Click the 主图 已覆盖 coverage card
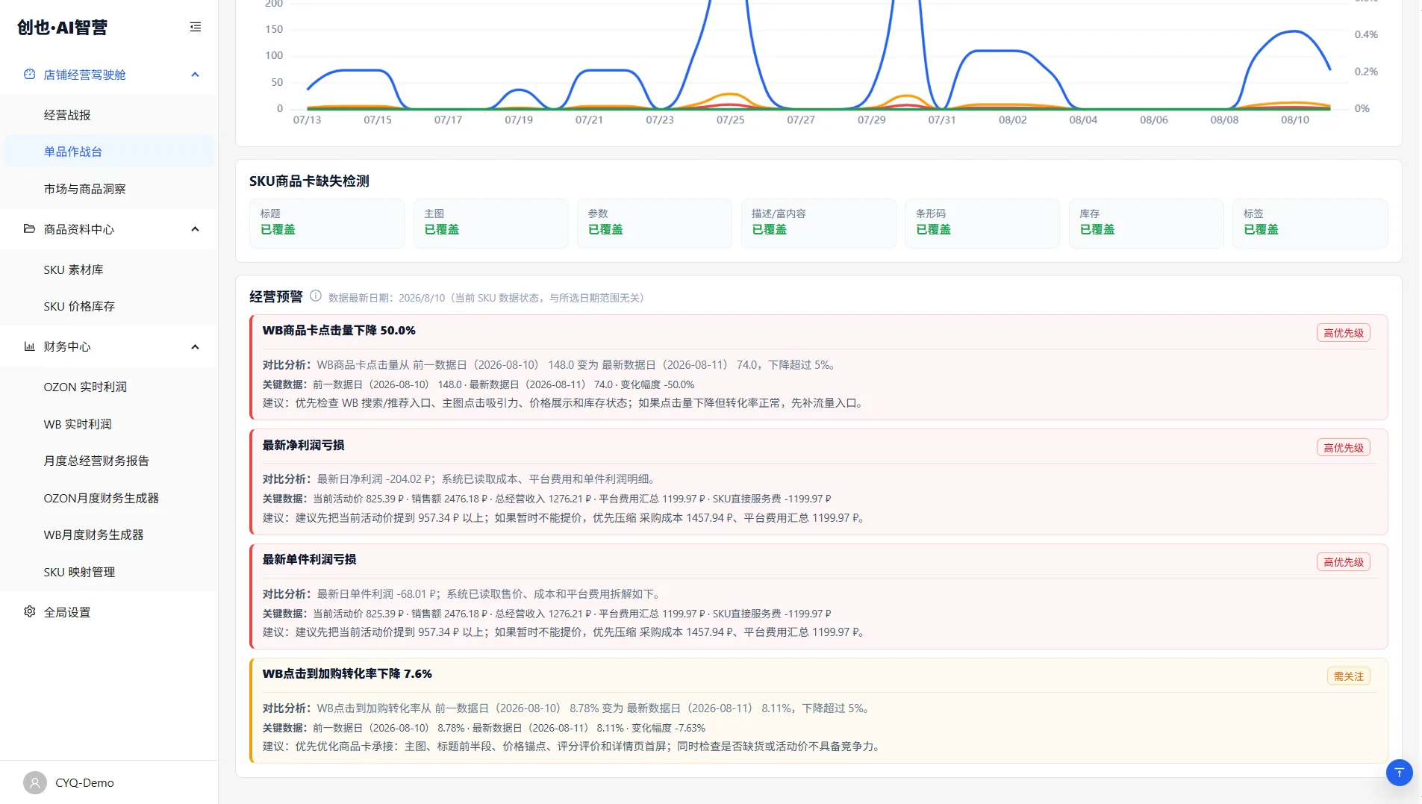The height and width of the screenshot is (804, 1422). pos(490,223)
